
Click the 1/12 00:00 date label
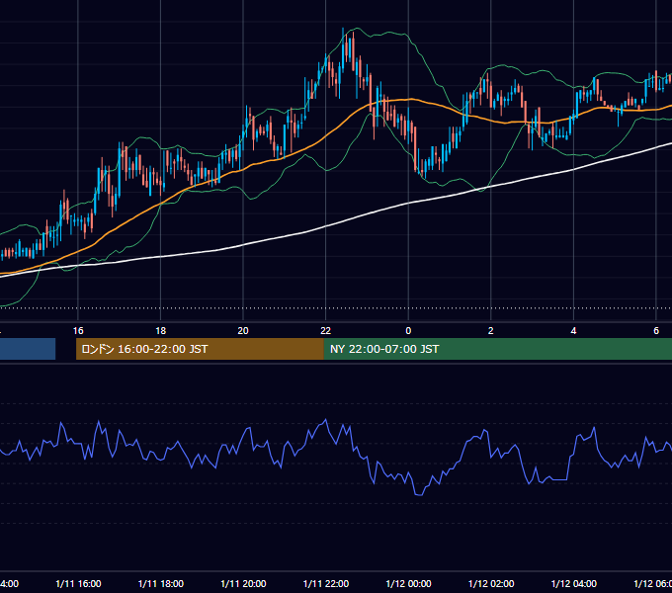point(408,584)
